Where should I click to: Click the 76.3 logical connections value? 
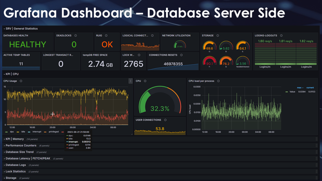click(140, 44)
